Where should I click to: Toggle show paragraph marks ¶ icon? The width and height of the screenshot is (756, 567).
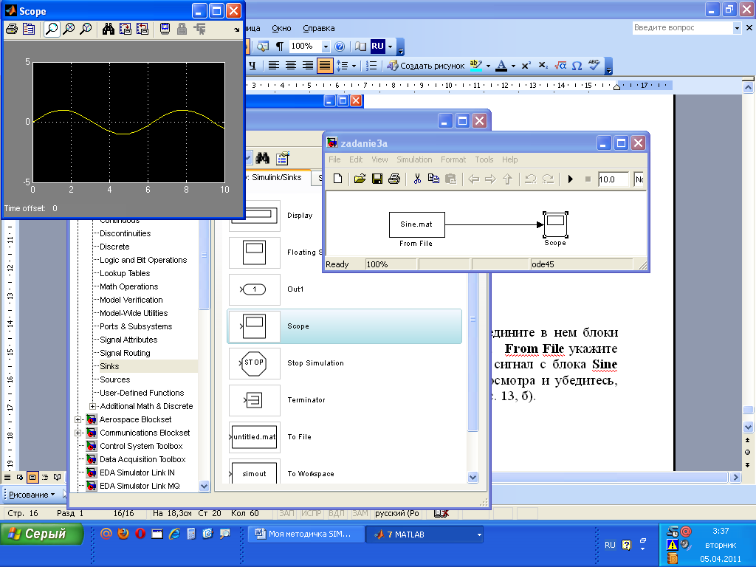click(280, 47)
